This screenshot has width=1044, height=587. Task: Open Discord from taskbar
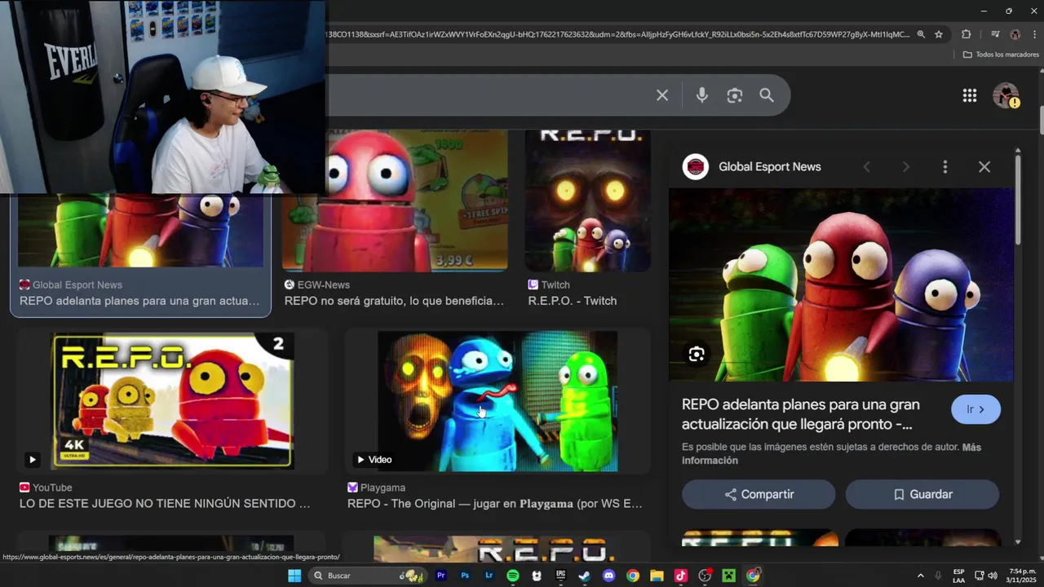[x=608, y=576]
